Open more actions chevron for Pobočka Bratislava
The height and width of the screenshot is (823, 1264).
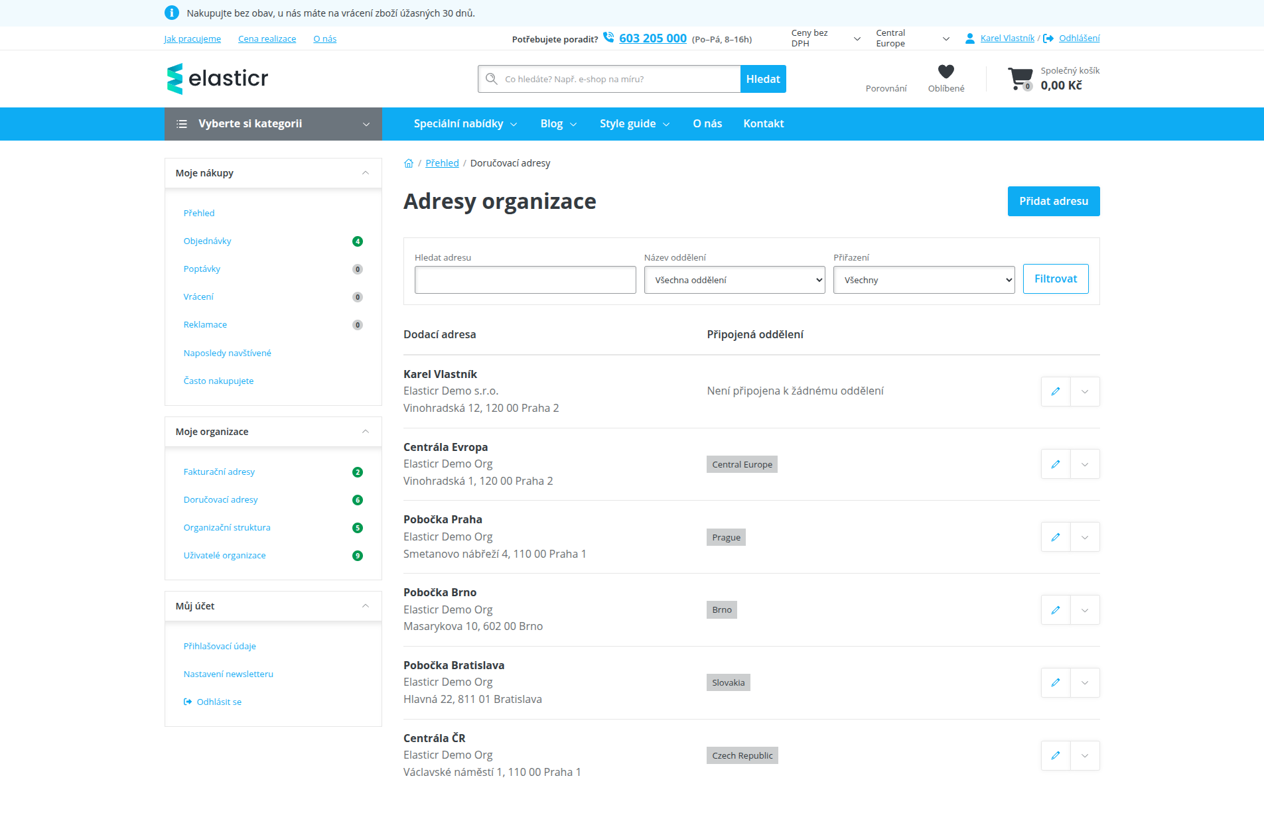pos(1085,682)
